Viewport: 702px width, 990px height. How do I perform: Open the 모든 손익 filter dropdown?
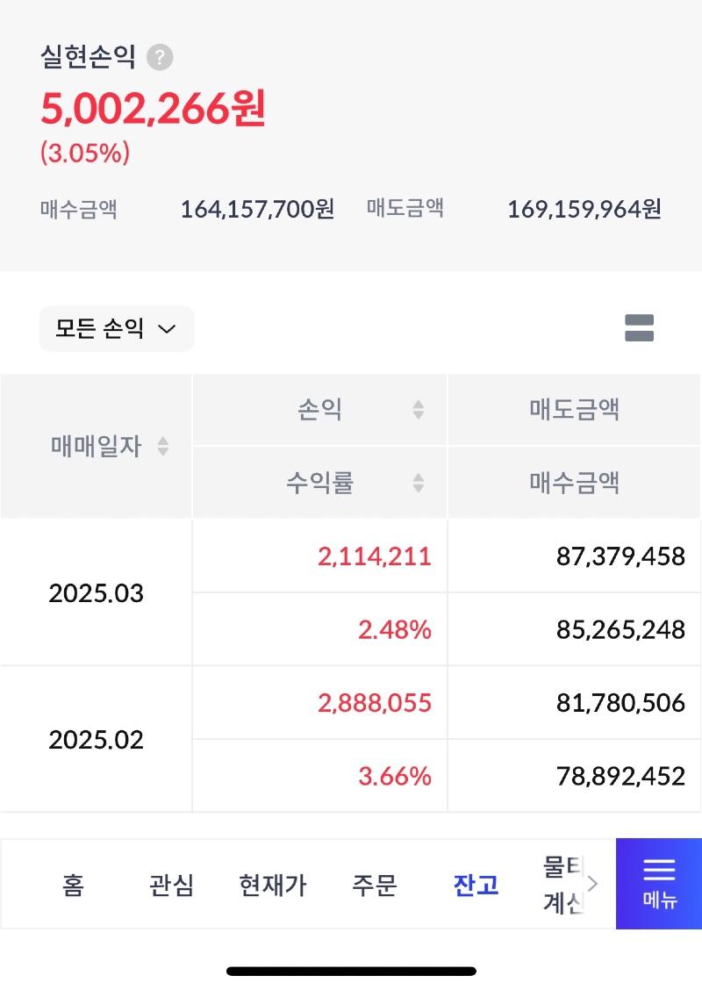pos(117,328)
